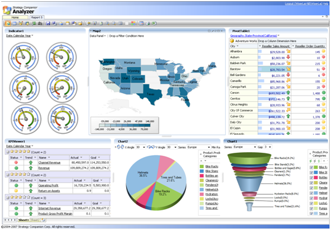The image size is (331, 230).
Task: Open the Data Panel dropdown in Map2
Action: [x=105, y=36]
